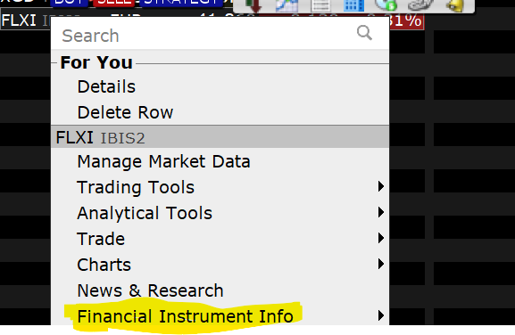Click the magnifying glass search icon

364,32
